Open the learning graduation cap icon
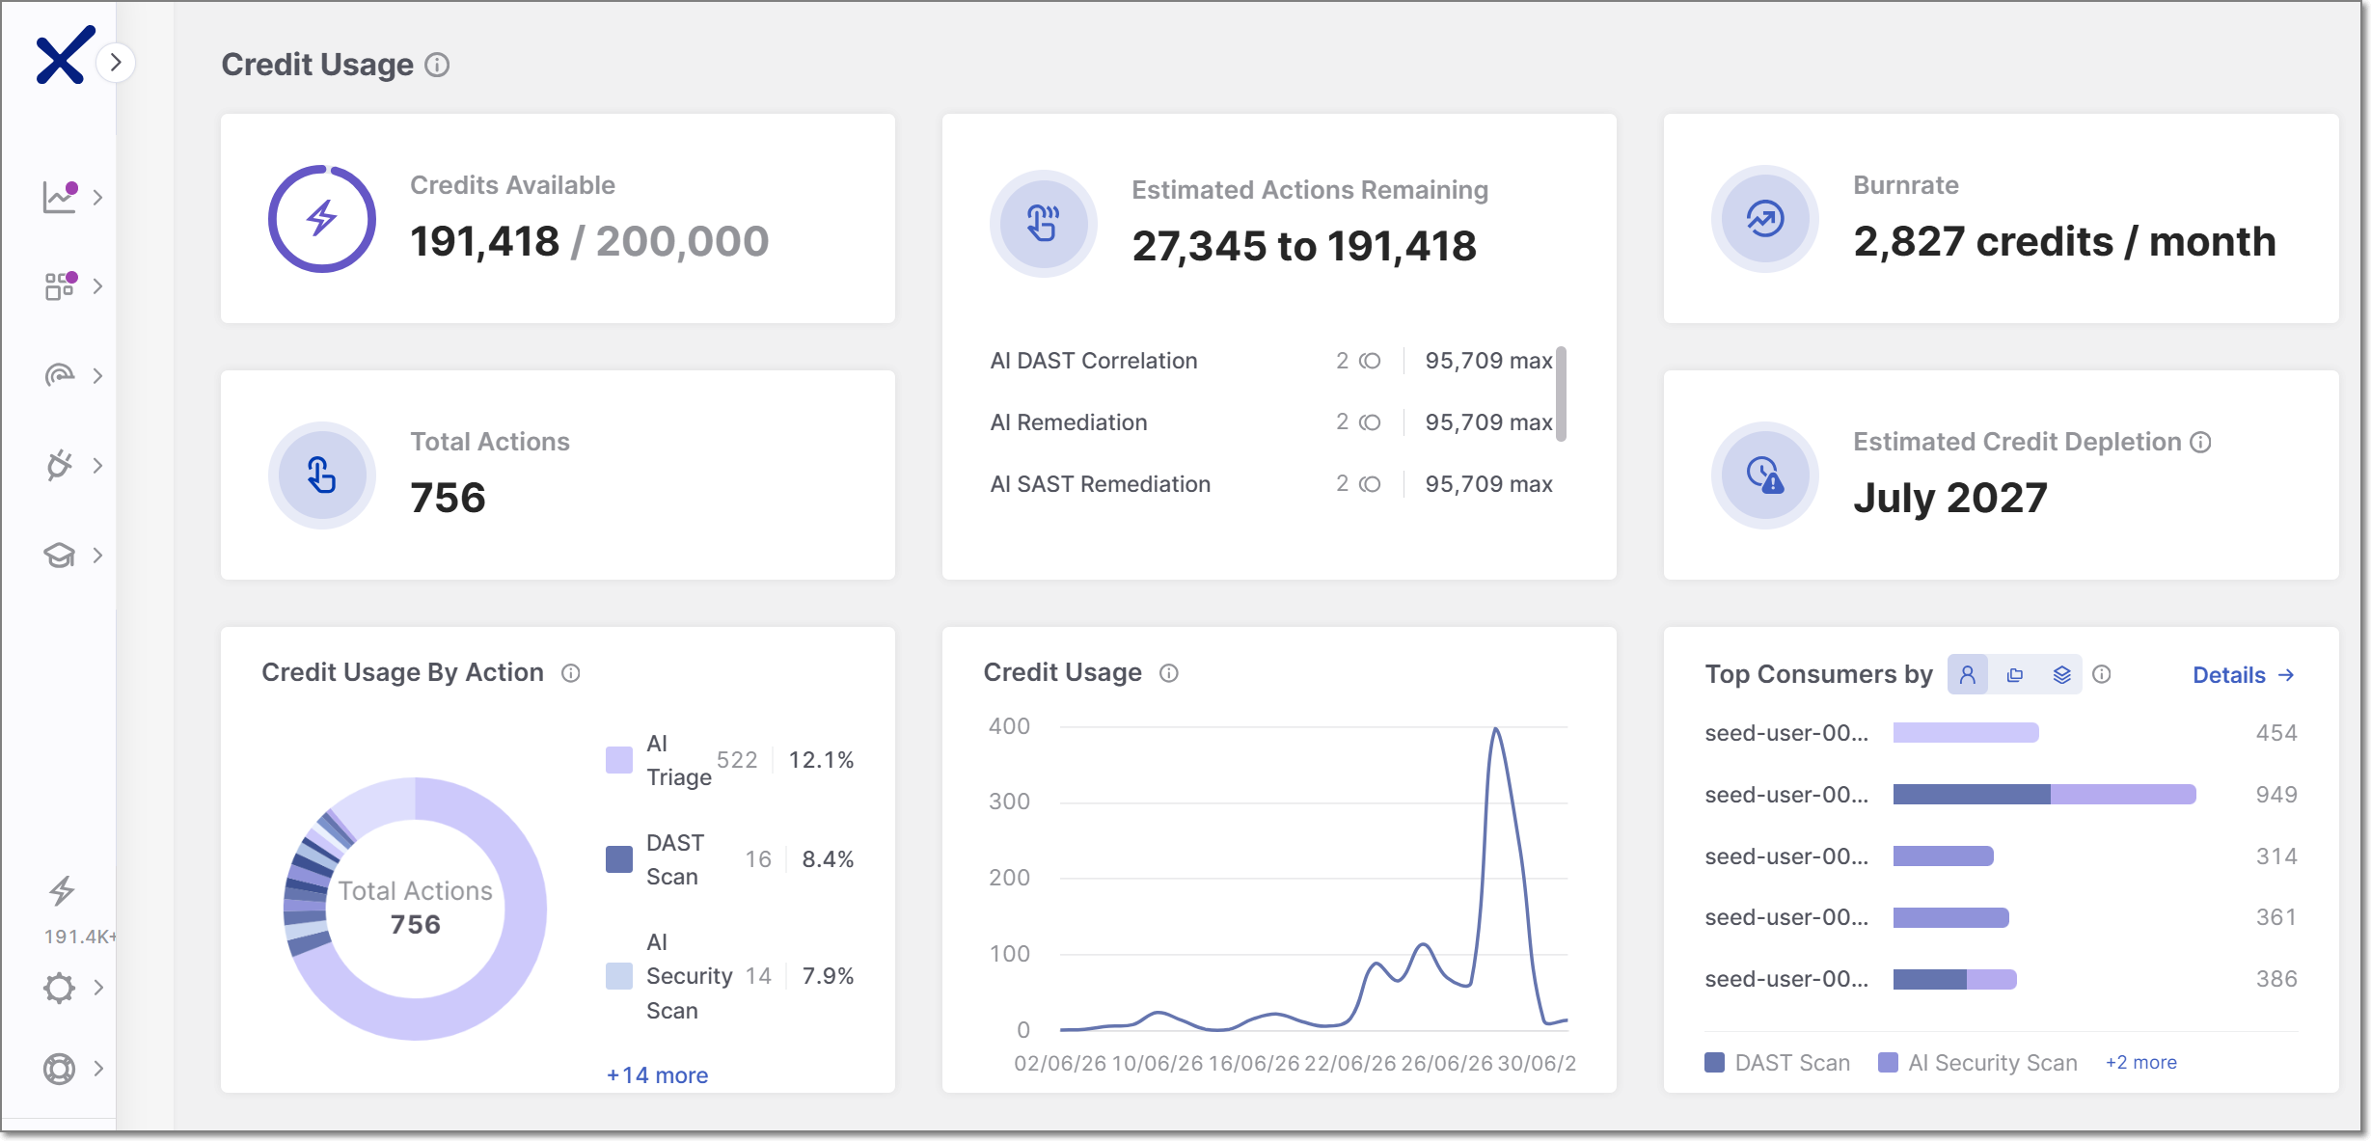The image size is (2371, 1141). point(60,555)
